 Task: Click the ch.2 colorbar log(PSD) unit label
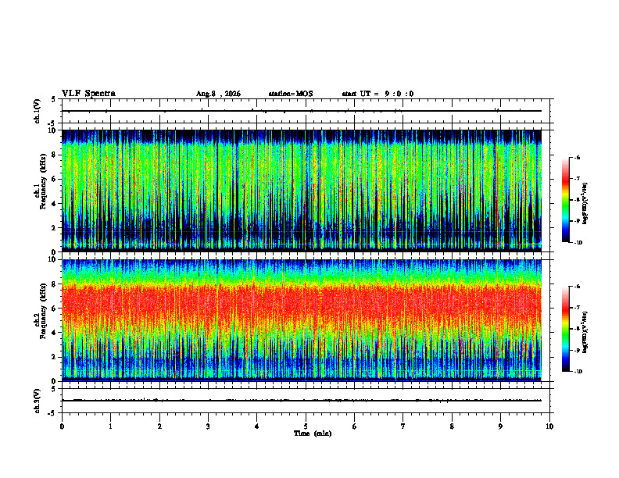tap(585, 333)
